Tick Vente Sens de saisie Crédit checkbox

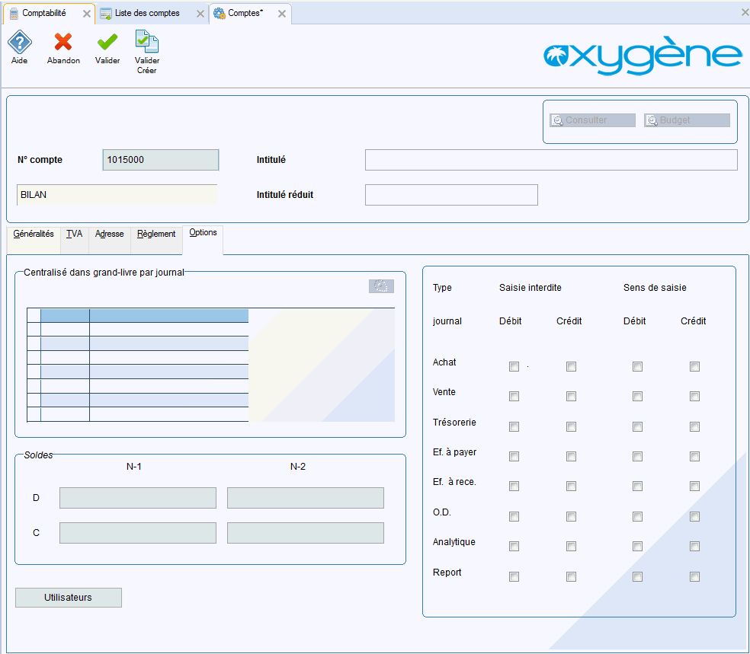click(x=694, y=396)
